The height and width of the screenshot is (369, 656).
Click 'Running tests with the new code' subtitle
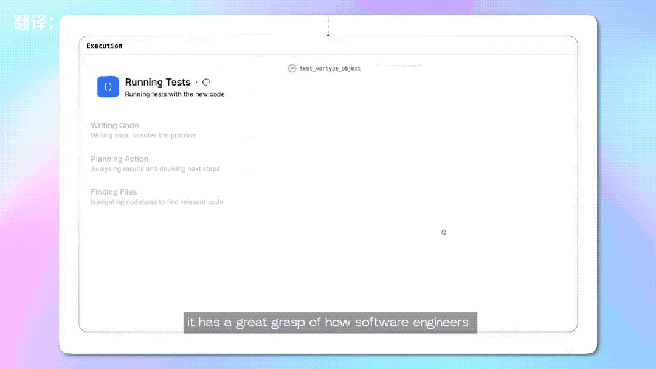pos(174,95)
